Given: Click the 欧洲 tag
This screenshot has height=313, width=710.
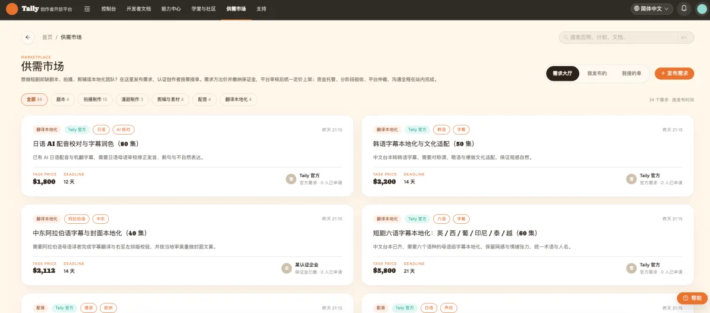Looking at the screenshot, I should tap(109, 308).
